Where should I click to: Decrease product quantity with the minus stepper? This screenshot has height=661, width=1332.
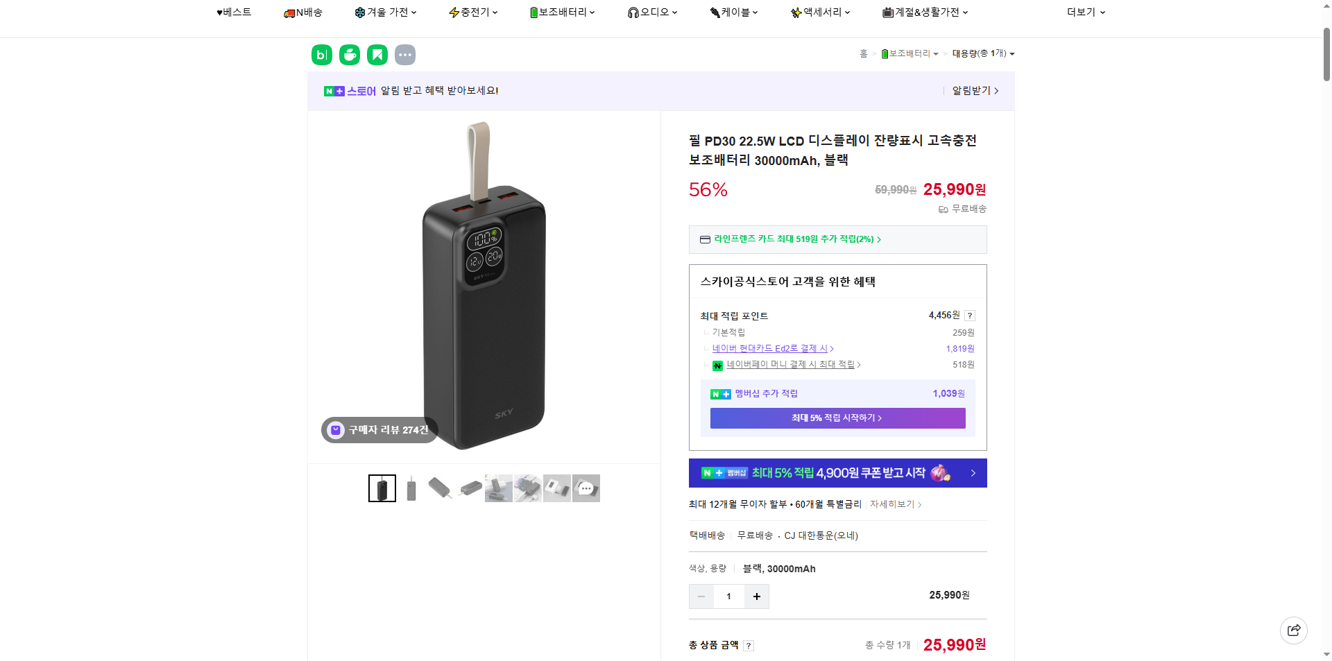click(701, 596)
